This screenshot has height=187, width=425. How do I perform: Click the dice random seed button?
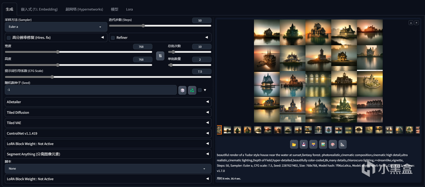point(182,90)
